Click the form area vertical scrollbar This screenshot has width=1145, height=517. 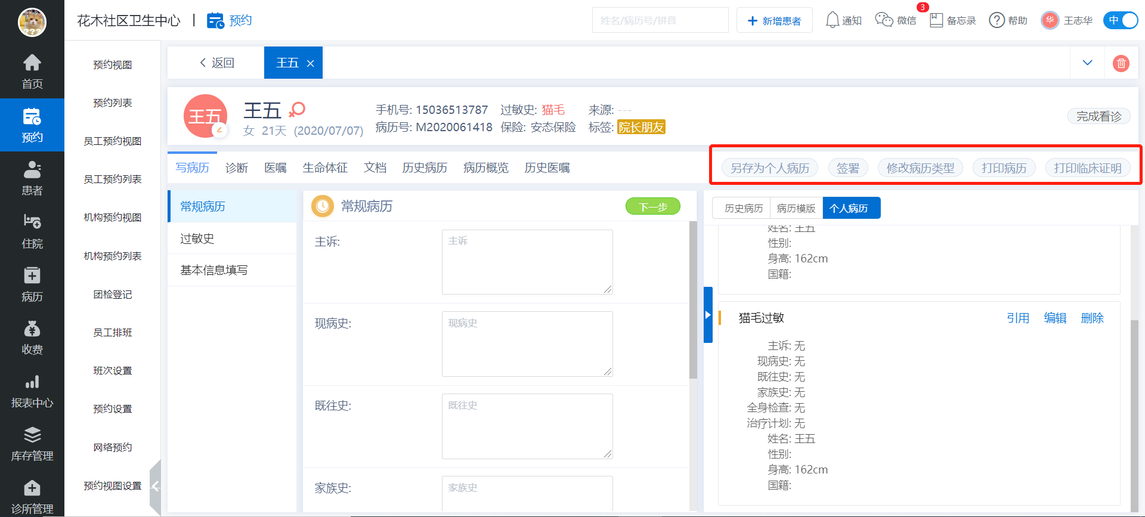(x=693, y=300)
